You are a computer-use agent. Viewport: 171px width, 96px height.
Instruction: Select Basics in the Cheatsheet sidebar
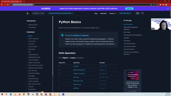click(x=30, y=36)
